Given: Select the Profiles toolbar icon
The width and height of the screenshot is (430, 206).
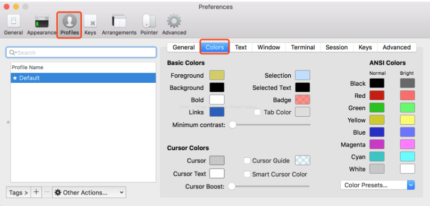Looking at the screenshot, I should tap(69, 22).
